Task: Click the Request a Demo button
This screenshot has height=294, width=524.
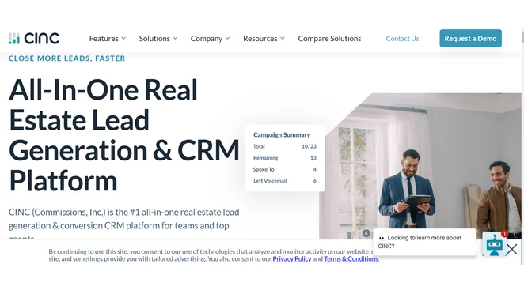Action: coord(470,39)
